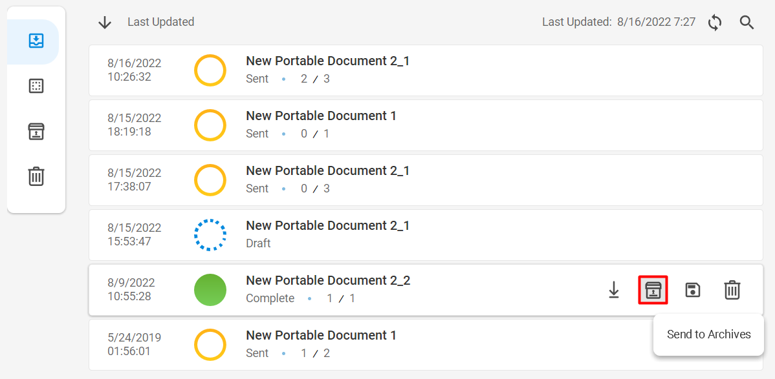Reverse sort order with down arrow
The width and height of the screenshot is (775, 379).
coord(105,22)
